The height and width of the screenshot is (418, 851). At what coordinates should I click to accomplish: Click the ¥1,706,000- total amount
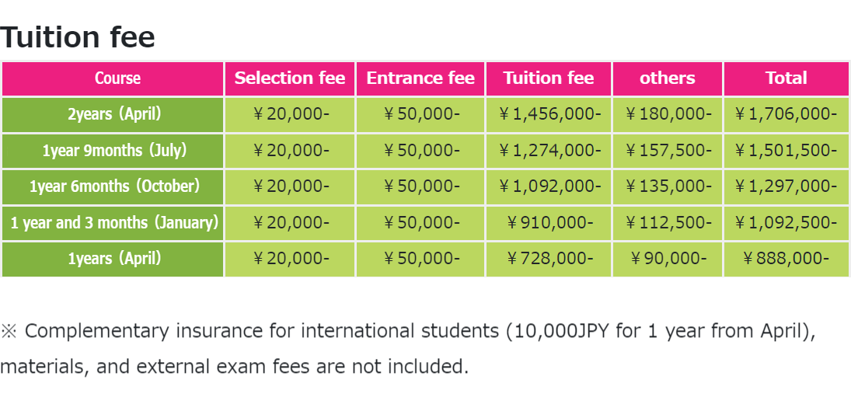coord(786,114)
